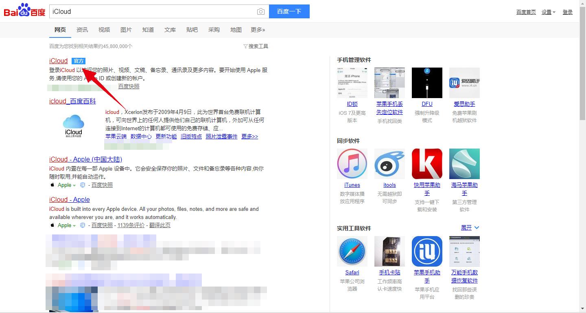Switch to the 知道 tab
The width and height of the screenshot is (586, 313).
click(148, 30)
